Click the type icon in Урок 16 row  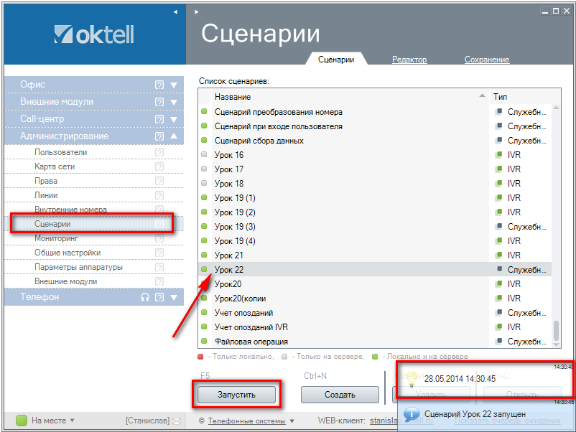pos(498,155)
